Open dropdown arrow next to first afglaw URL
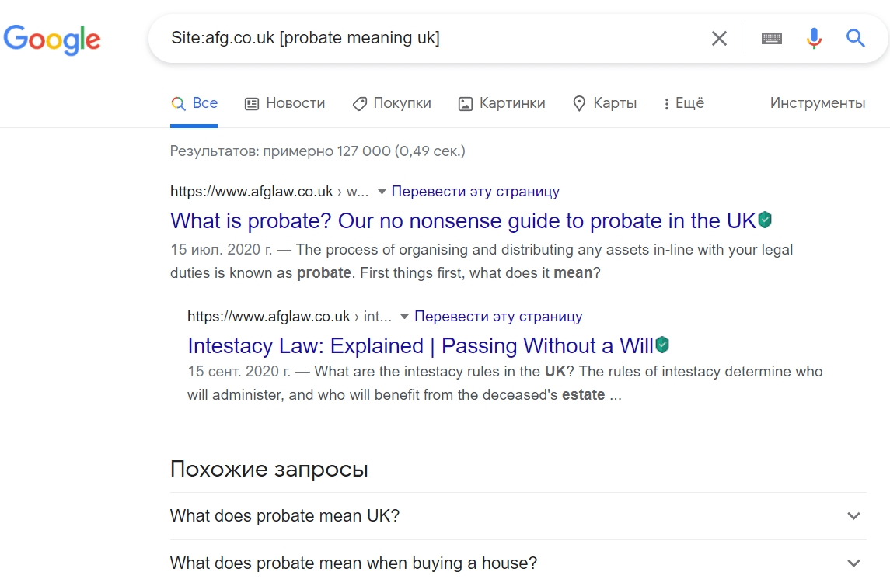Screen dimensions: 890x579 click(382, 192)
